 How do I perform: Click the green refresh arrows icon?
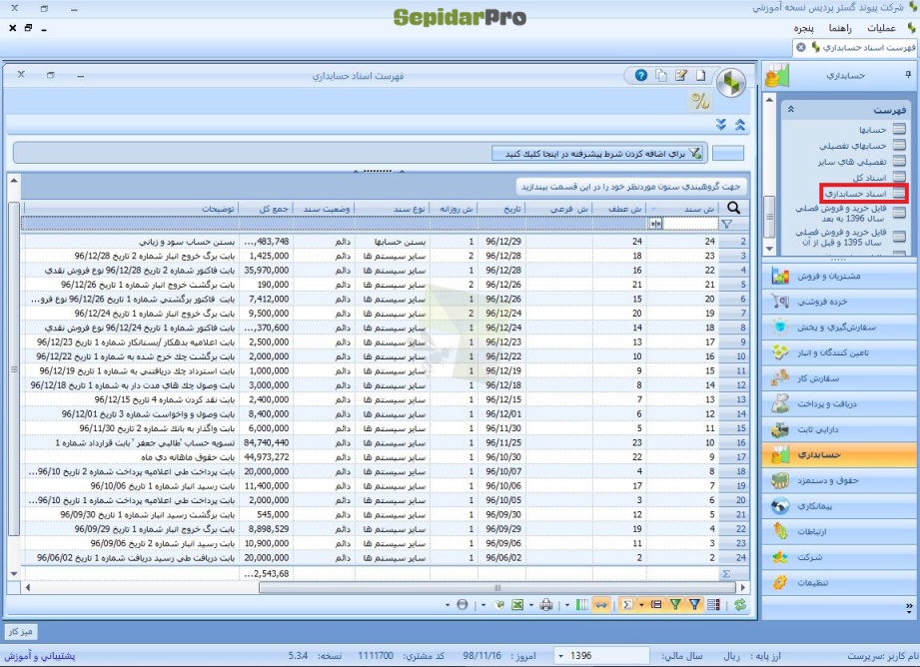740,605
